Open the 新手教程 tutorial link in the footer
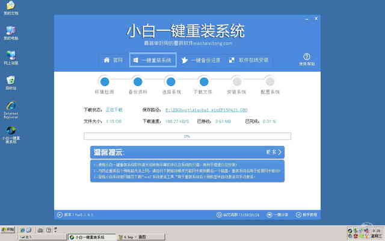The height and width of the screenshot is (241, 385). [306, 214]
